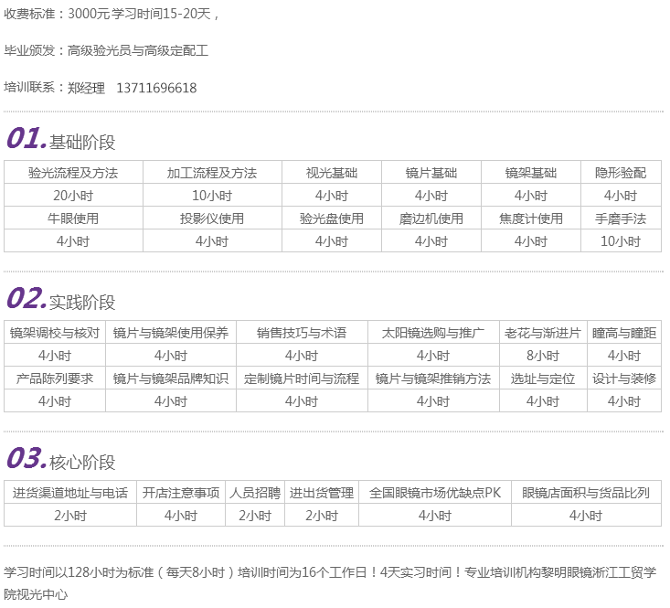Select the 镜架调校与核对 cell

point(55,333)
